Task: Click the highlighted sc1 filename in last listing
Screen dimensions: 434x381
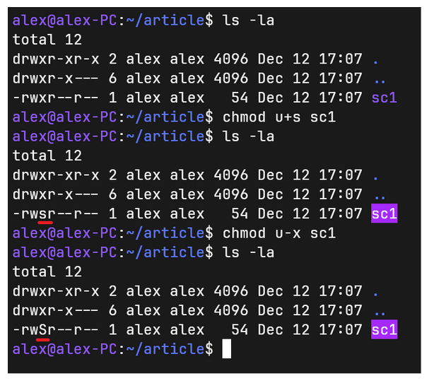Action: pos(385,329)
